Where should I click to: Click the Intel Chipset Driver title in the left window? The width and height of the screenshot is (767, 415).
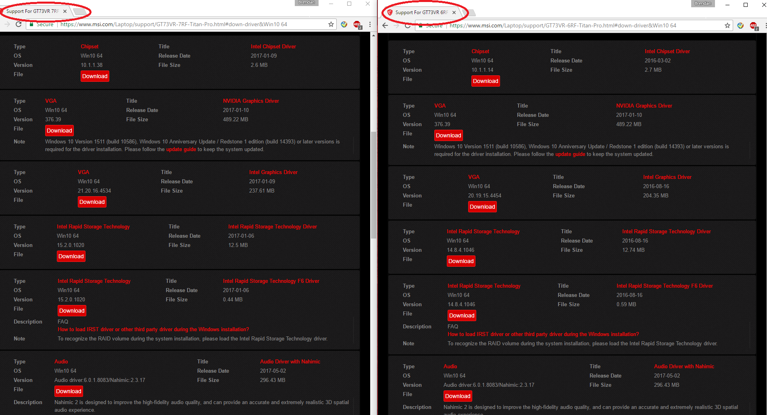[273, 47]
